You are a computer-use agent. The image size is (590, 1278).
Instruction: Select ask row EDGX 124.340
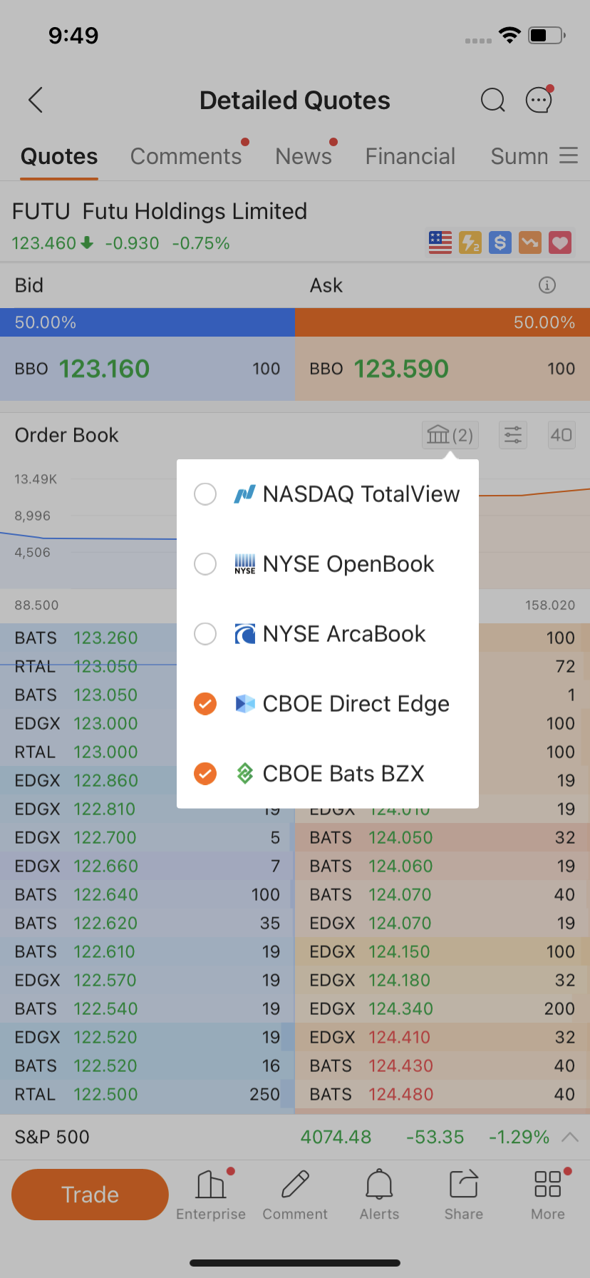pos(442,1008)
